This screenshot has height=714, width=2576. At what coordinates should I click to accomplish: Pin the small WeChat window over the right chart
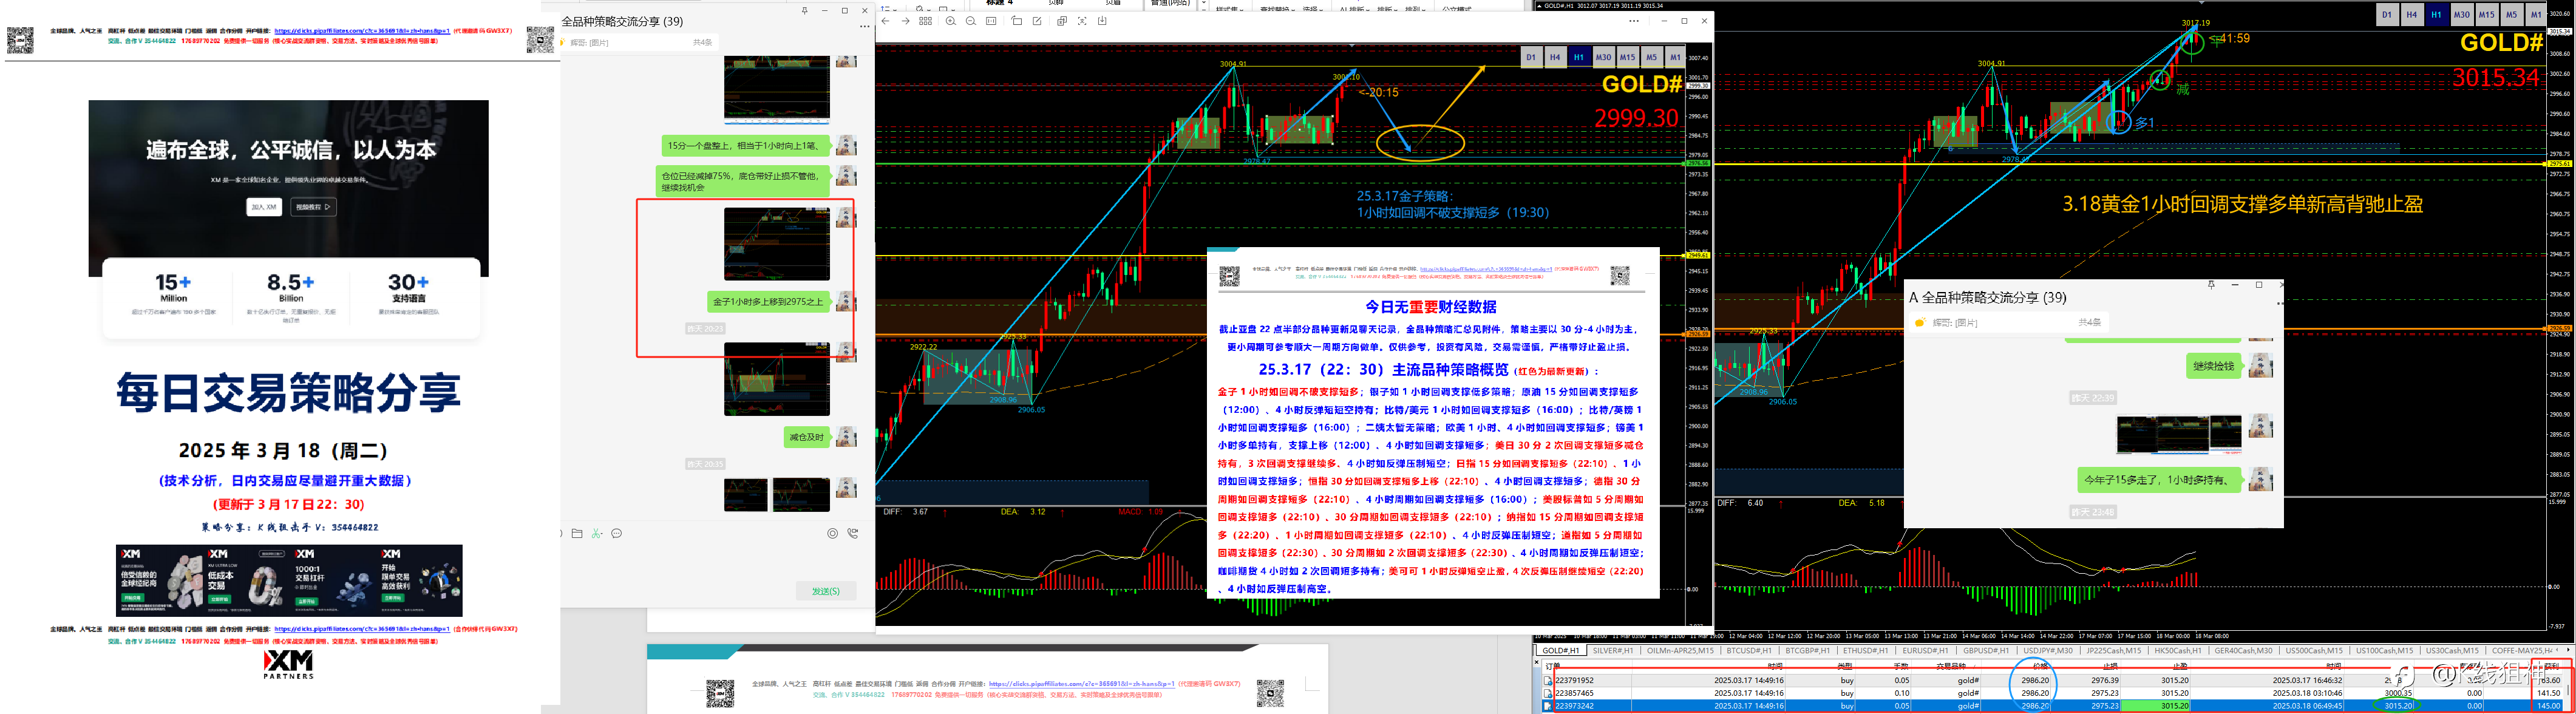(x=2212, y=285)
